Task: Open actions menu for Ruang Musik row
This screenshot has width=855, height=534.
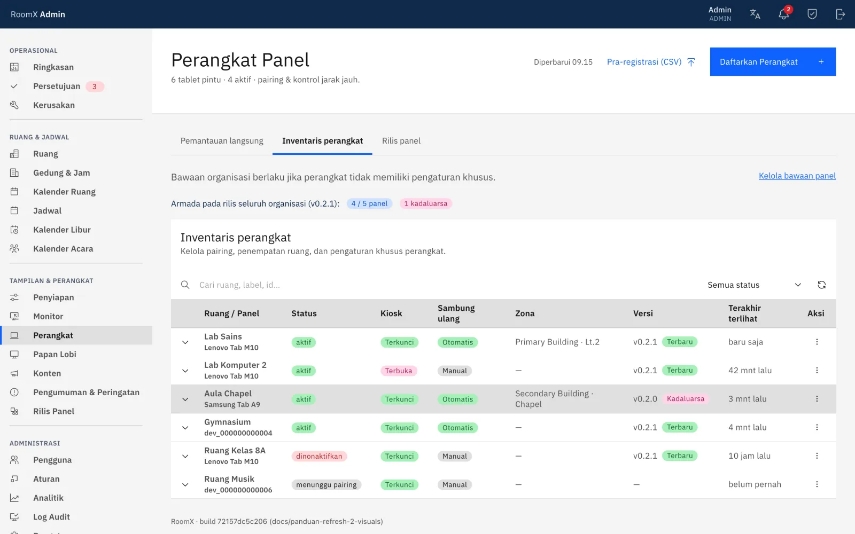Action: point(817,484)
